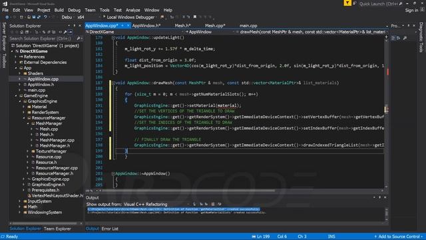Screen dimensions: 426x240
Task: Select the highlighted getMaterialSlot output line
Action: [x=174, y=209]
